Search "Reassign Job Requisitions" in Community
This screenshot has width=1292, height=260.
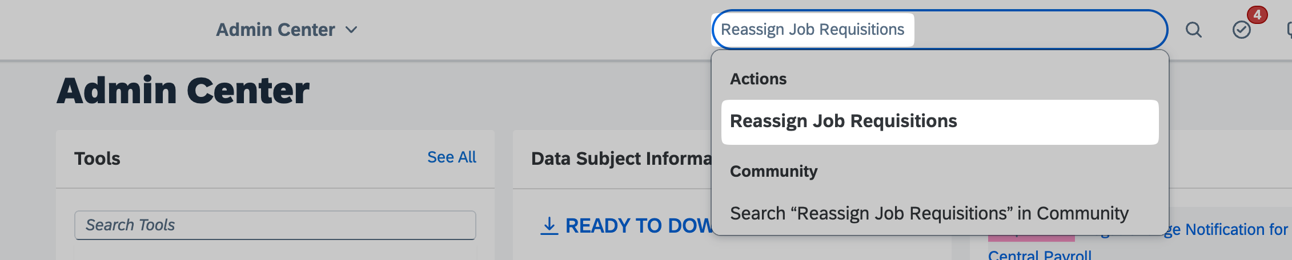(x=929, y=213)
